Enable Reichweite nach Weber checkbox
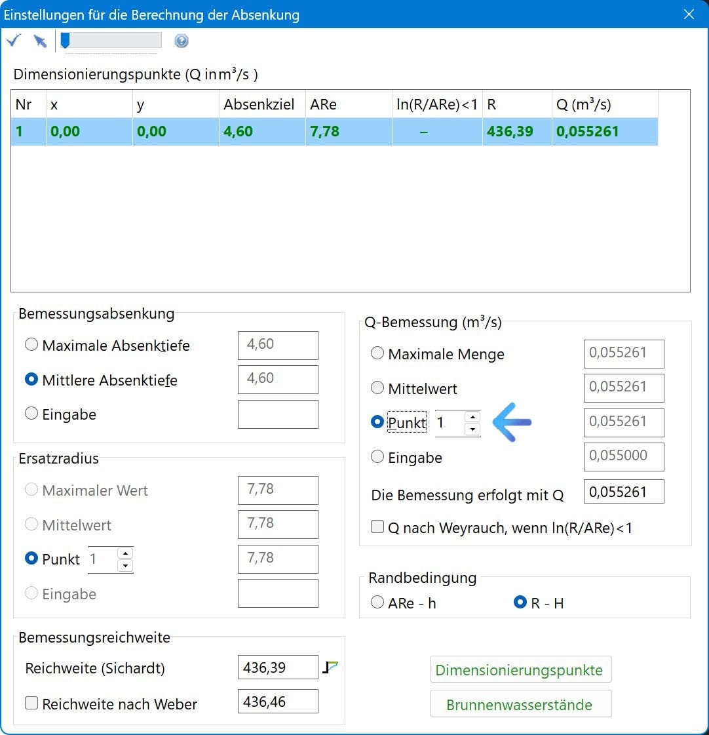This screenshot has width=709, height=735. 31,704
